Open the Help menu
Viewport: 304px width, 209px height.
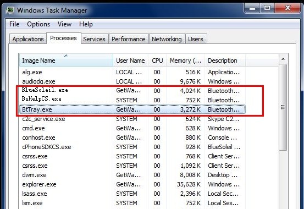click(86, 24)
